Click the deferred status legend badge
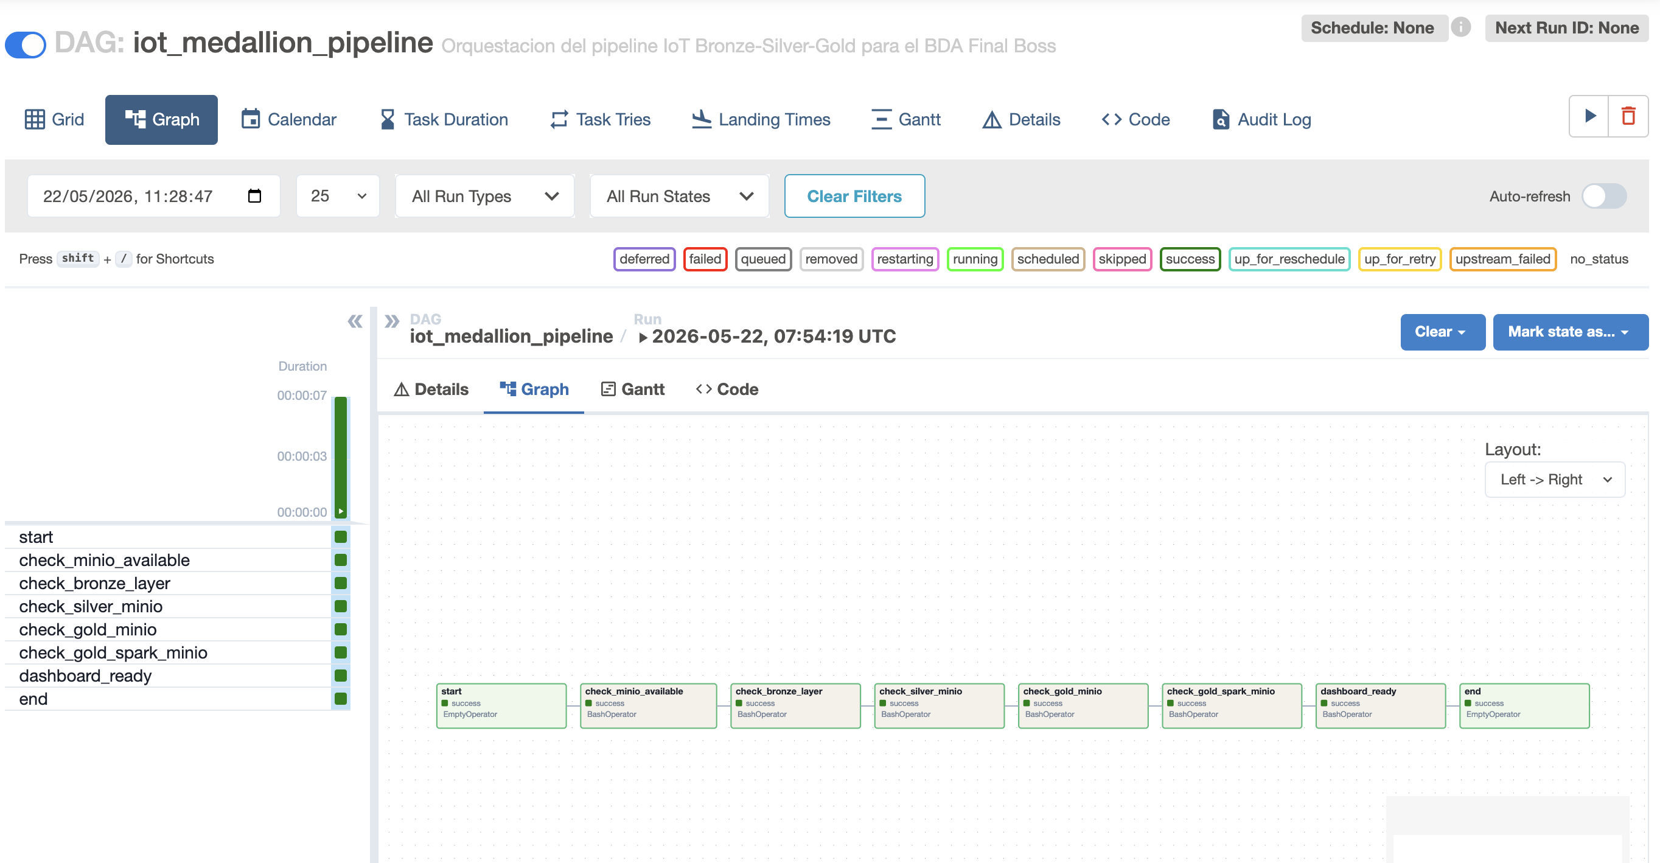Viewport: 1660px width, 863px height. (644, 259)
